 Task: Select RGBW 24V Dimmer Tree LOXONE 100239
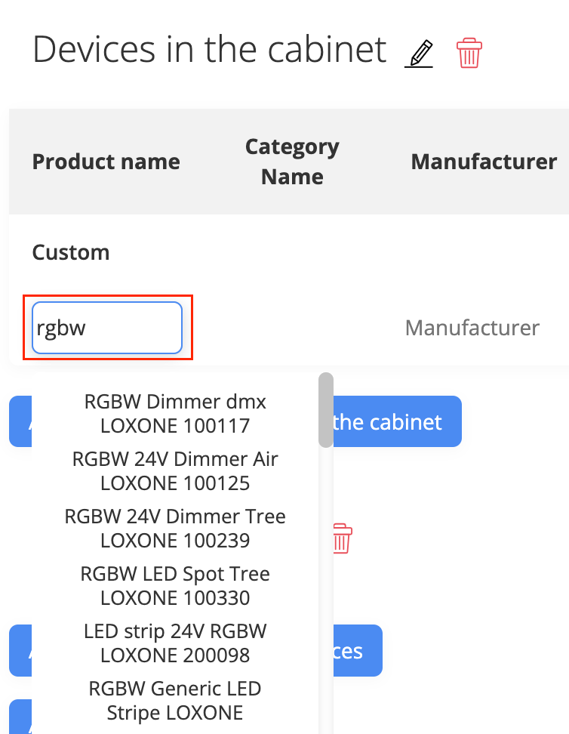coord(175,529)
